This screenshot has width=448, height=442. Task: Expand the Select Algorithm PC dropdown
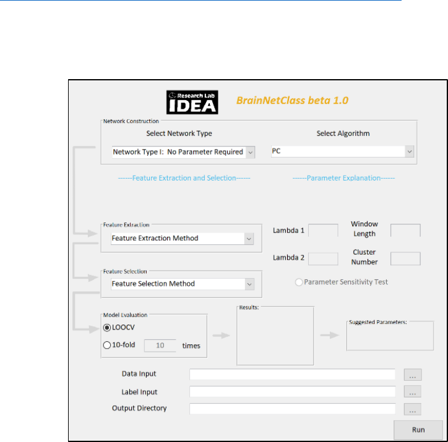pos(342,151)
